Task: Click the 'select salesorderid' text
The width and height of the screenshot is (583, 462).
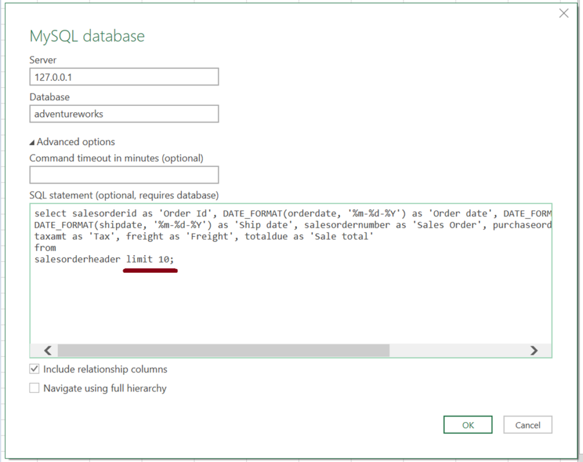Action: pos(85,214)
